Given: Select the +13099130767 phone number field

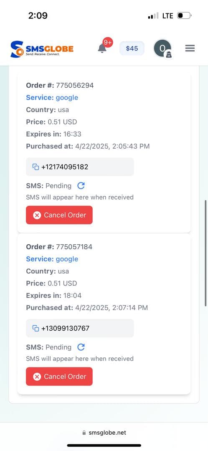Looking at the screenshot, I should tap(80, 328).
